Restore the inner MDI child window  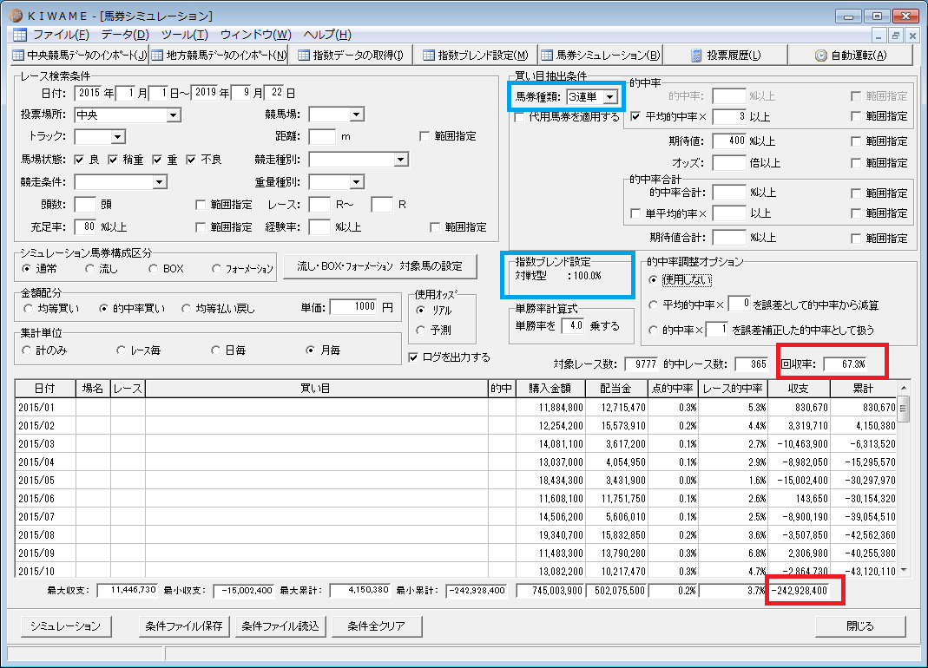click(896, 36)
